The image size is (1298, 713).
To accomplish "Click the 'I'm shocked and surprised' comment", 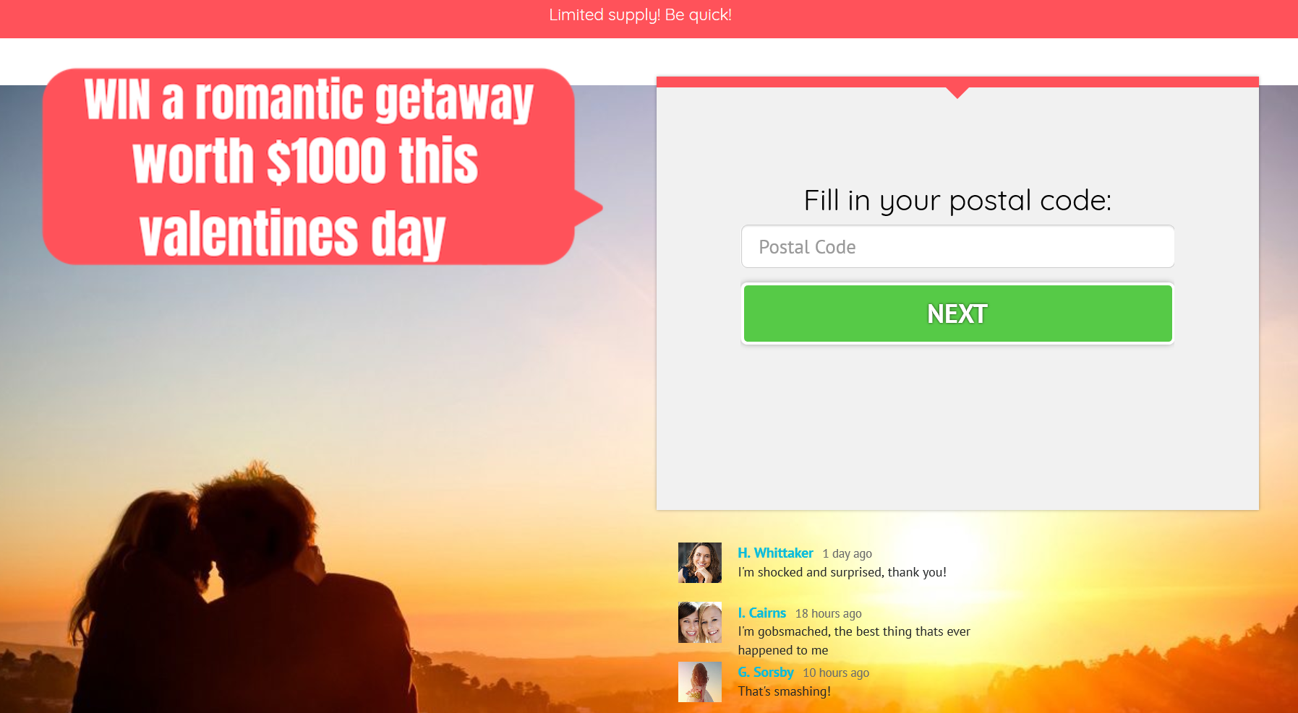I will tap(842, 572).
